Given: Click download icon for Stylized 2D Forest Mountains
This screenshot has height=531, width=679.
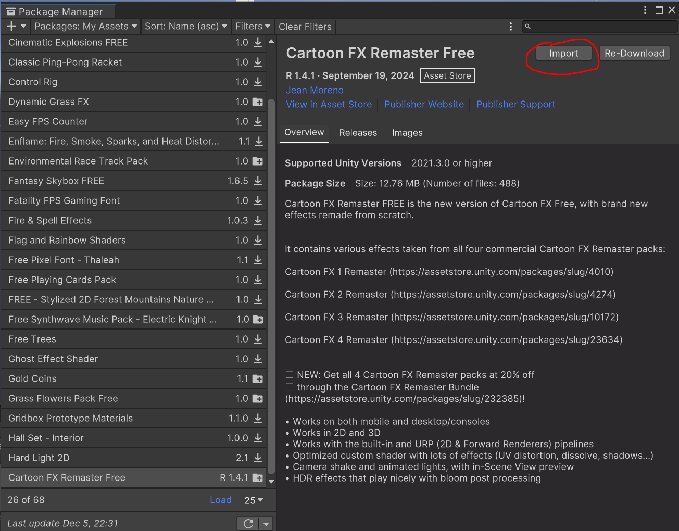Looking at the screenshot, I should coord(258,300).
